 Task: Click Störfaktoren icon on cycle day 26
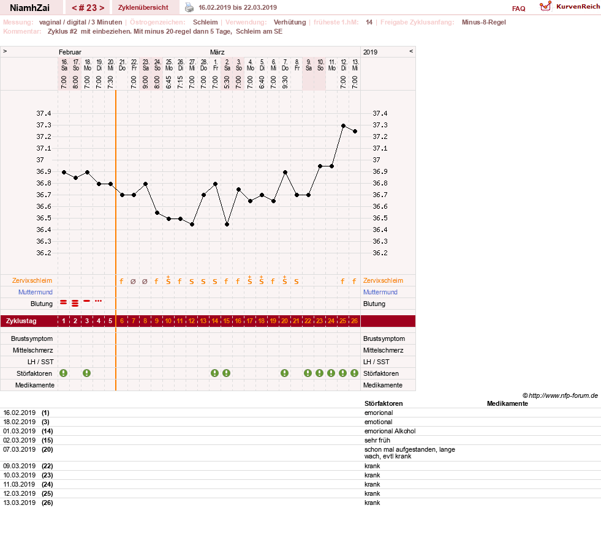[x=355, y=373]
